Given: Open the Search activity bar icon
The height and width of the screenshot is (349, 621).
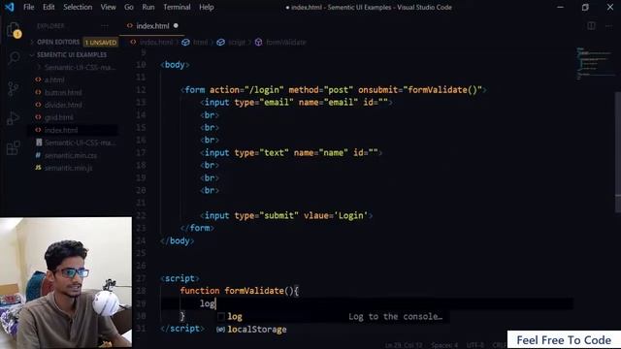Looking at the screenshot, I should pyautogui.click(x=14, y=58).
